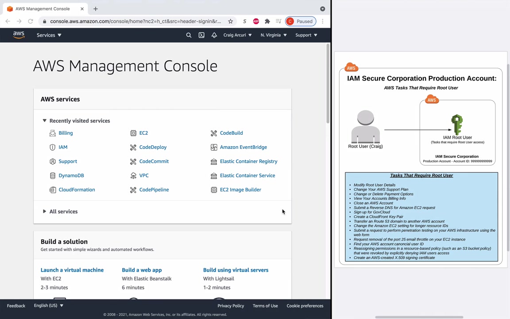This screenshot has height=319, width=510.
Task: Open the DynamoDB service link
Action: pyautogui.click(x=71, y=175)
